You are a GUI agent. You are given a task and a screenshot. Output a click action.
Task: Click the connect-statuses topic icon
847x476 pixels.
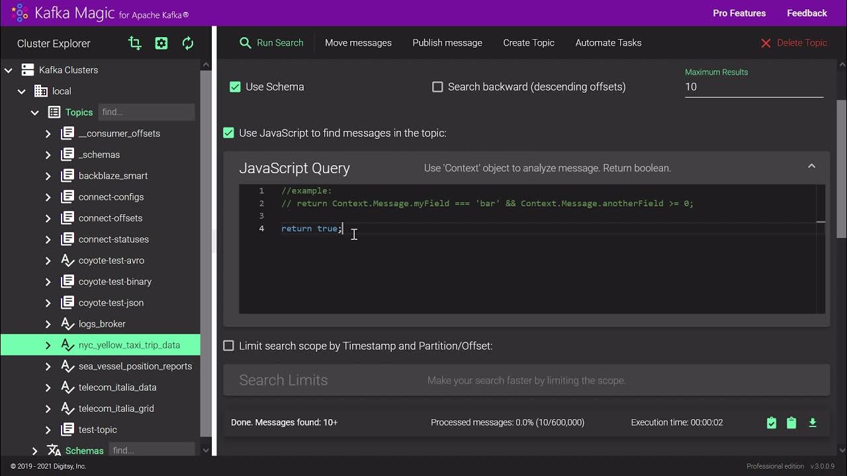67,239
